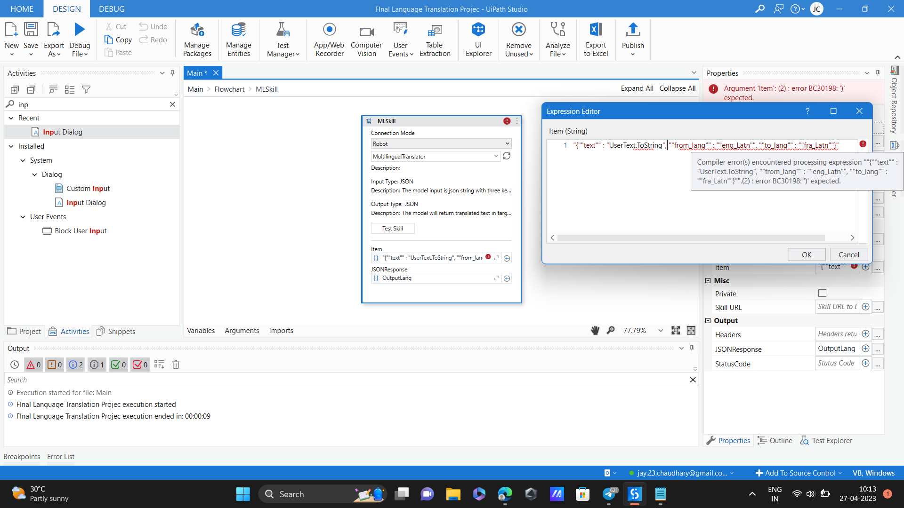Switch to the DEBUG ribbon tab
The image size is (904, 508).
click(112, 9)
